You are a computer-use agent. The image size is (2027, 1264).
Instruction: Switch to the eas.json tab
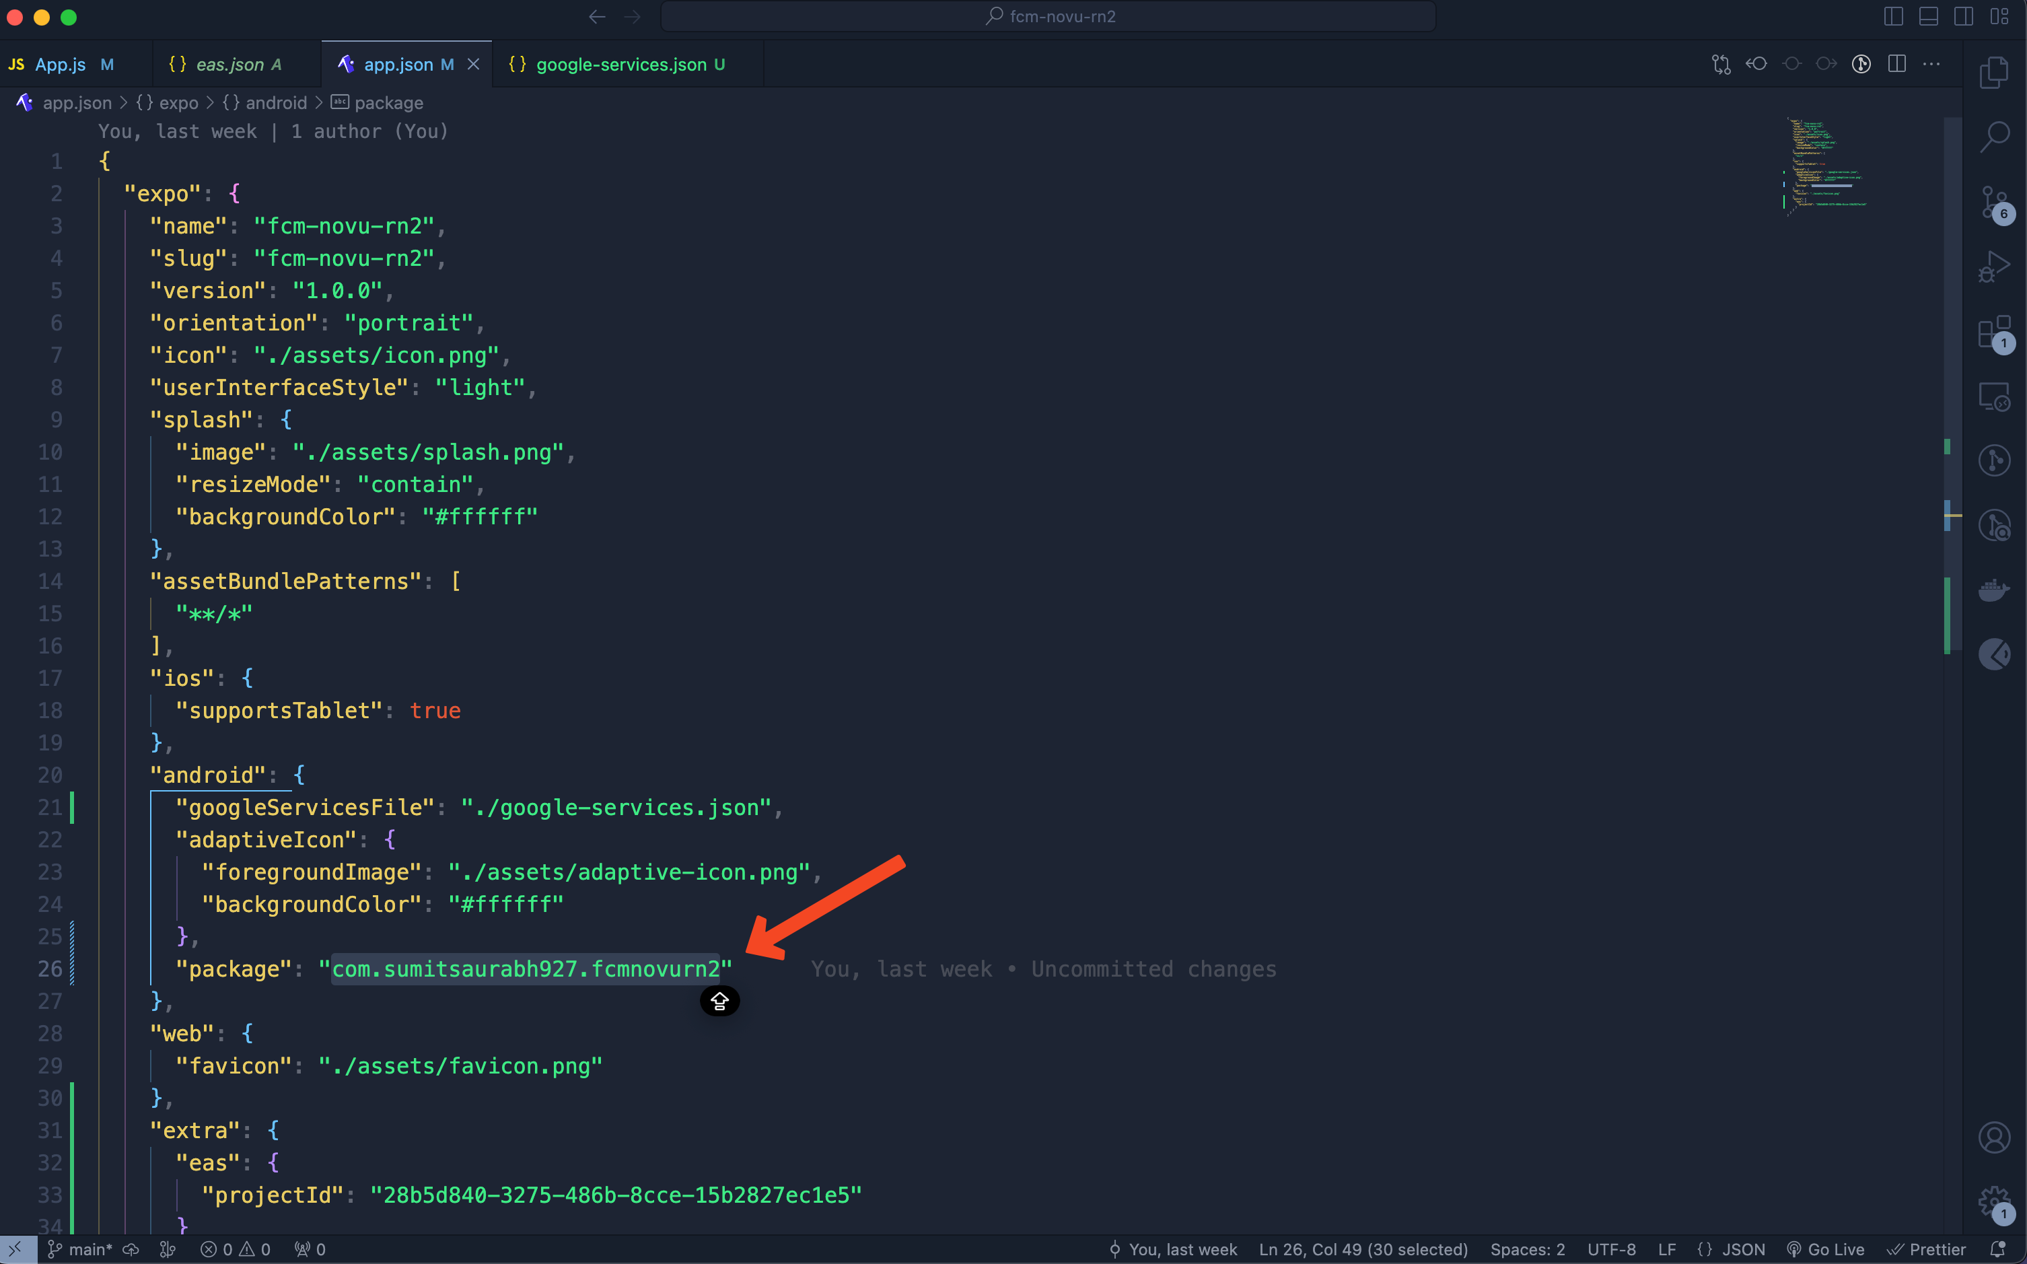[x=229, y=65]
